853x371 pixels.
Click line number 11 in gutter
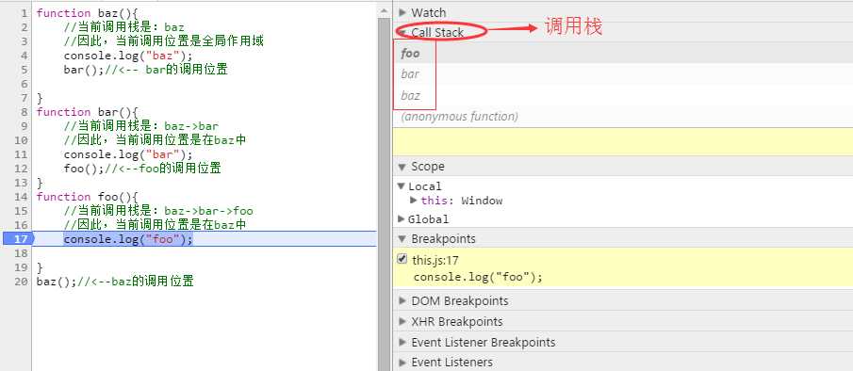pyautogui.click(x=22, y=153)
